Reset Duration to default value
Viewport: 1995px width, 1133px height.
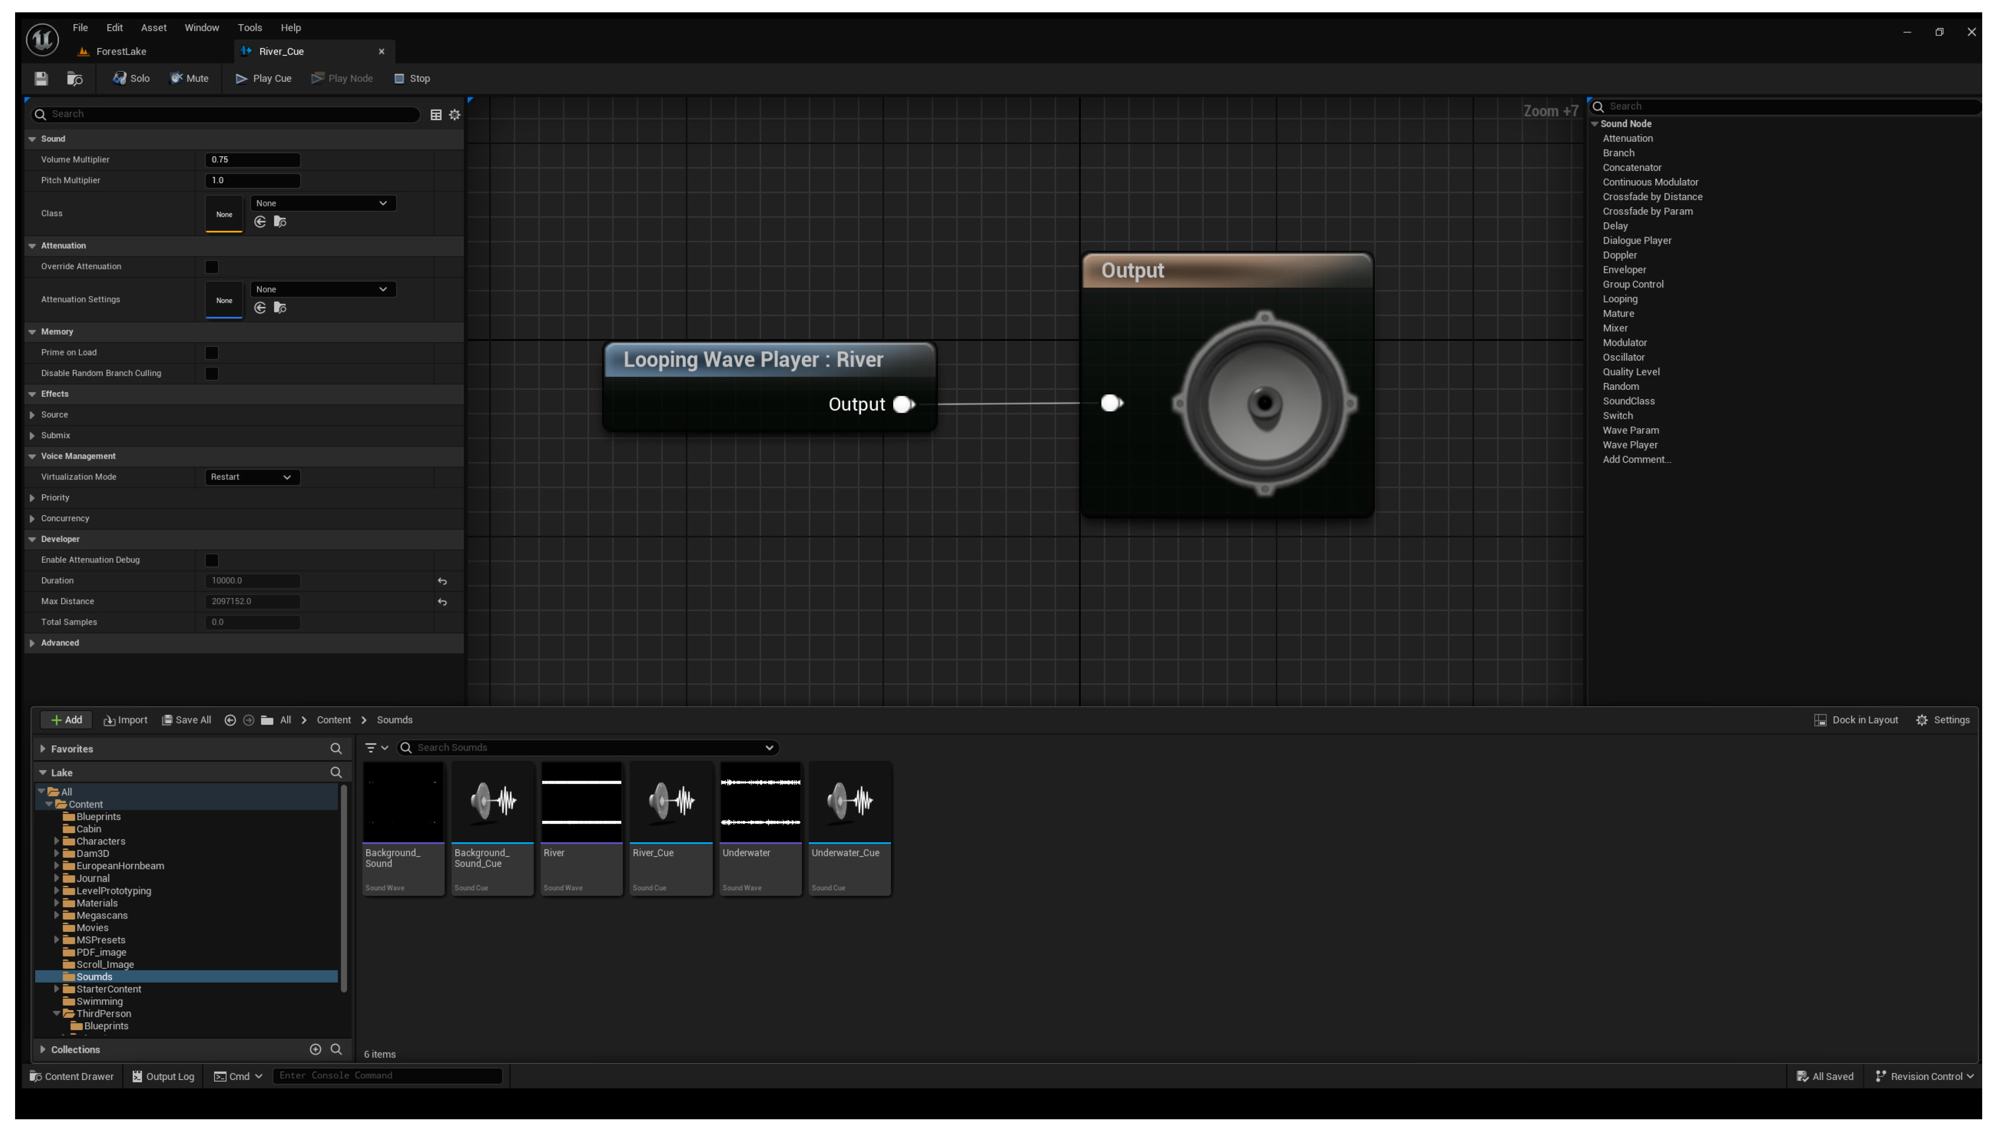[x=442, y=581]
